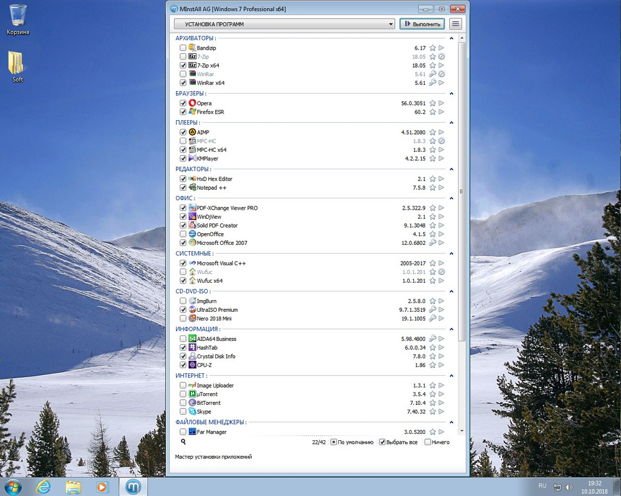This screenshot has width=621, height=496.
Task: Click the key icon in WinRar x64 row
Action: (433, 83)
